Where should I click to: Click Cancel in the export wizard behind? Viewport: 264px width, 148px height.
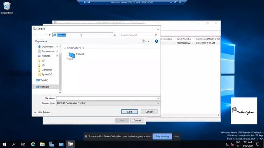coord(137,120)
